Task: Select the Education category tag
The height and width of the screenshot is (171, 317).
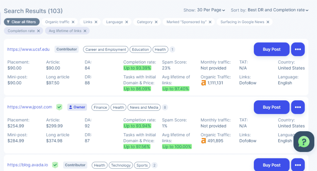Action: [x=140, y=49]
